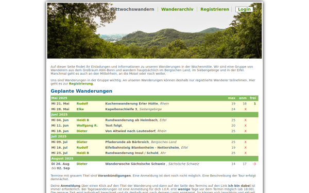Open Wanderwoche Sächsische Schweiz entry
The height and width of the screenshot is (193, 309).
pyautogui.click(x=135, y=164)
